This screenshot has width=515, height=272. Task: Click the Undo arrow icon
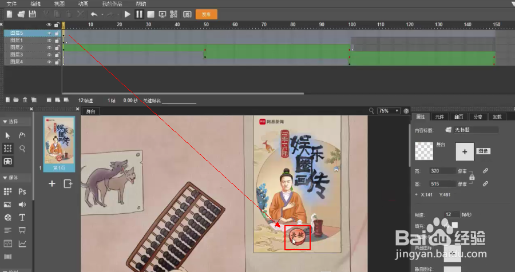pos(94,14)
